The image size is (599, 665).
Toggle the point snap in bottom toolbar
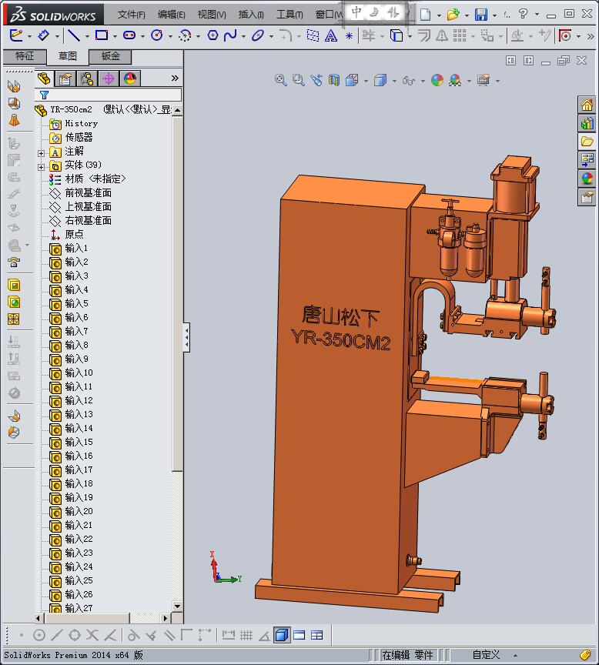coord(22,635)
